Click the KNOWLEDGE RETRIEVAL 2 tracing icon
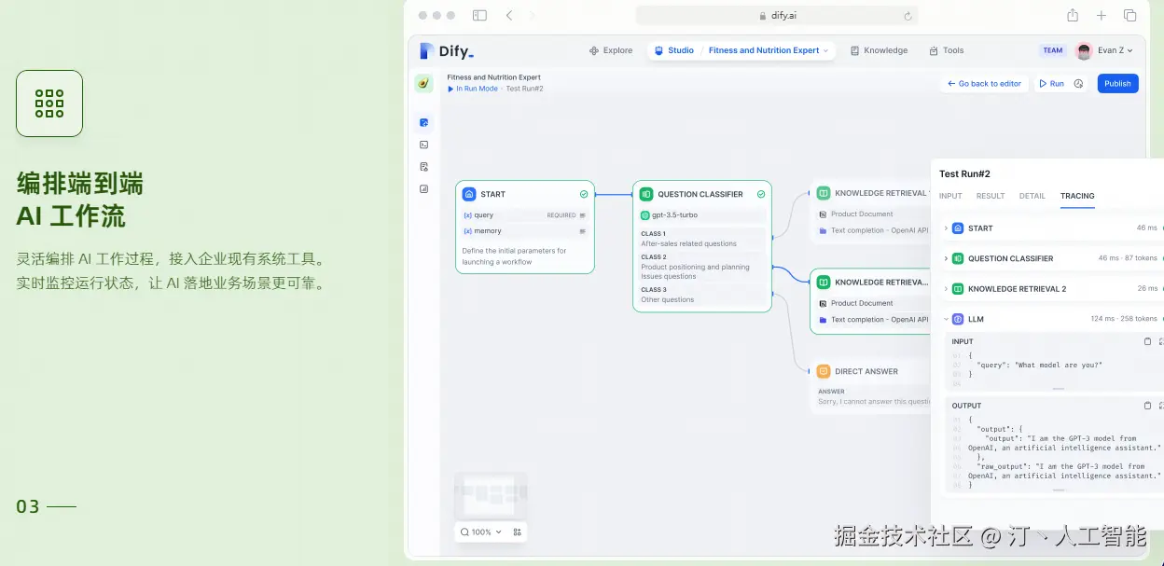This screenshot has height=566, width=1164. click(x=958, y=289)
